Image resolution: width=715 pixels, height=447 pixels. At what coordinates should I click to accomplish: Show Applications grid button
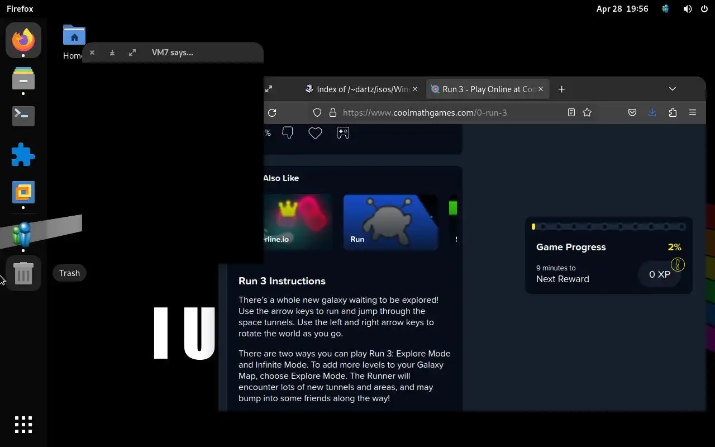[23, 425]
